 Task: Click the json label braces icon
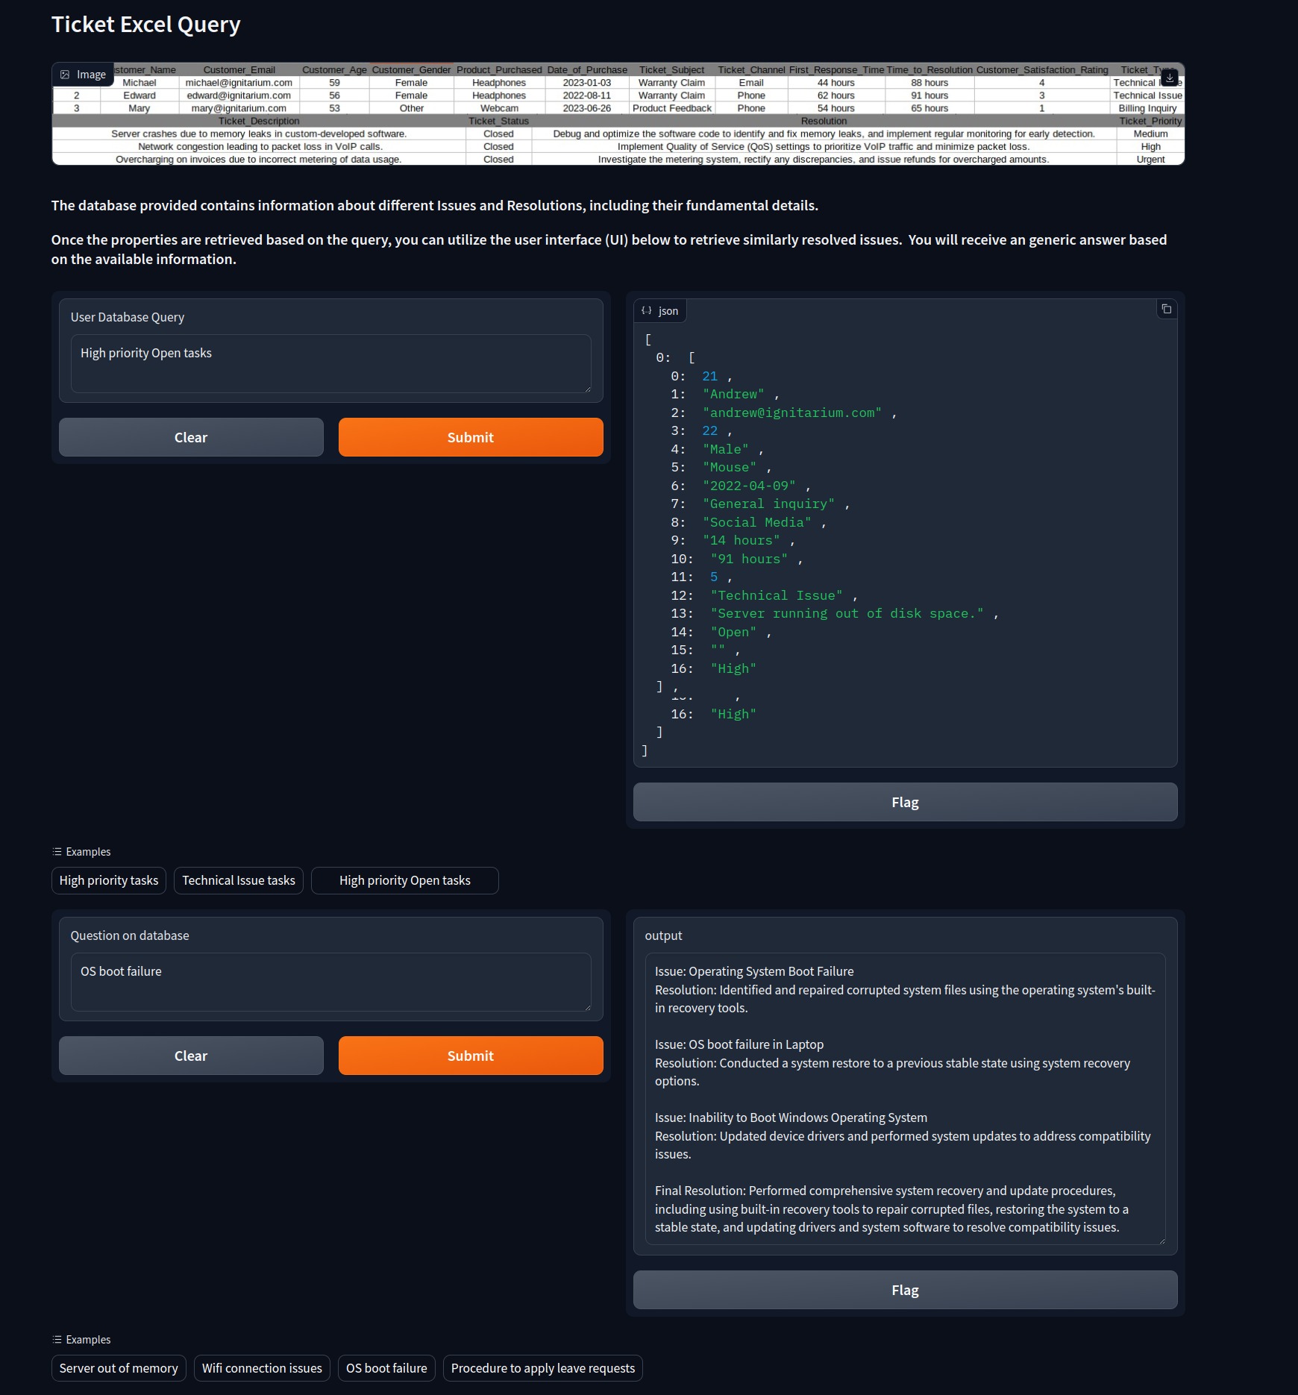pyautogui.click(x=647, y=311)
